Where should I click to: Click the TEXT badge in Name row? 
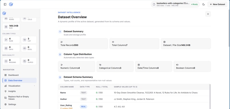tap(83, 93)
